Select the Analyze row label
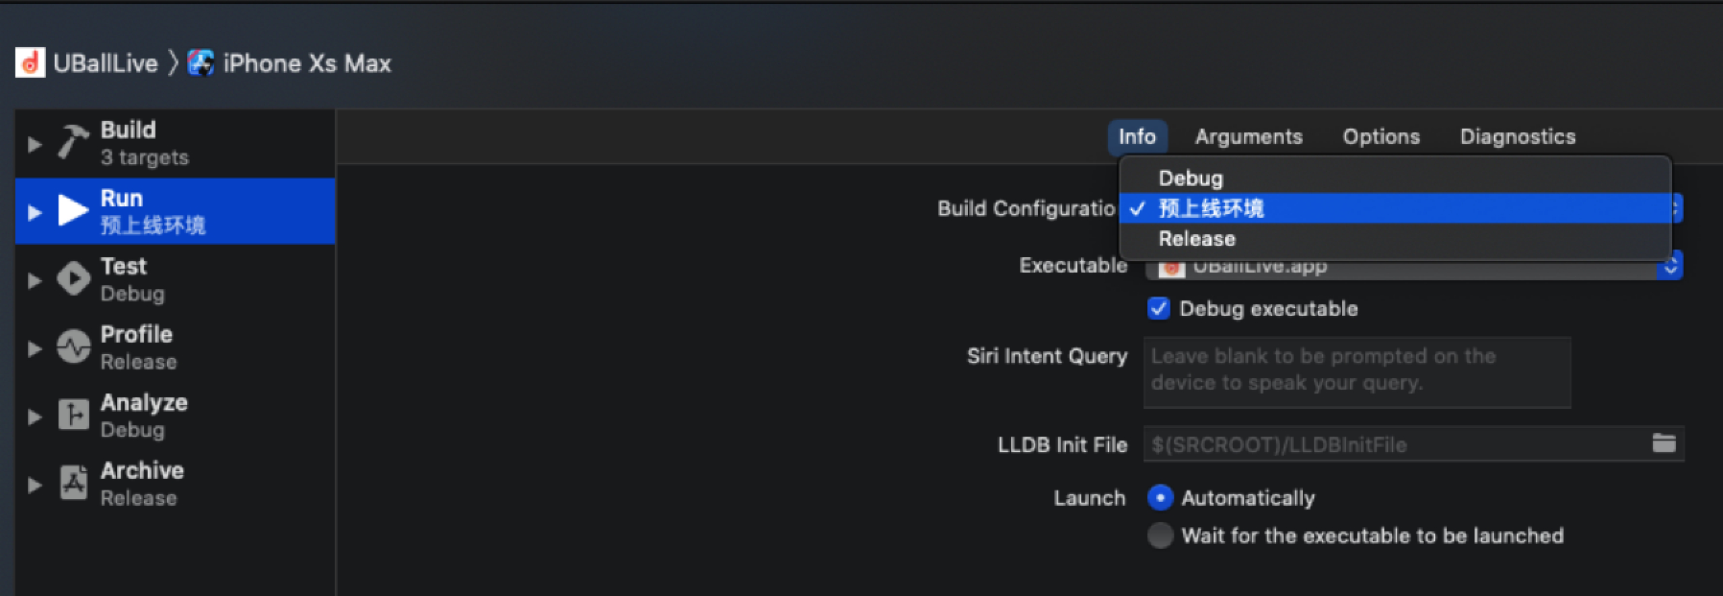Screen dimensions: 1723x596 coord(144,402)
